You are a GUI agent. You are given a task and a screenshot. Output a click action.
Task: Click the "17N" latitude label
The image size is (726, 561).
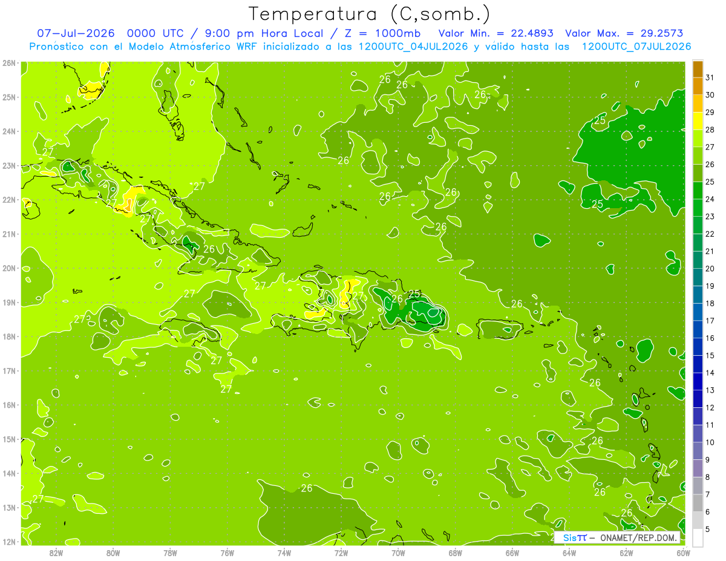click(x=9, y=370)
